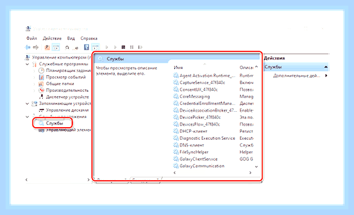Viewport: 354px width, 215px height.
Task: Select the GalaxyCommunication service name
Action: point(202,166)
